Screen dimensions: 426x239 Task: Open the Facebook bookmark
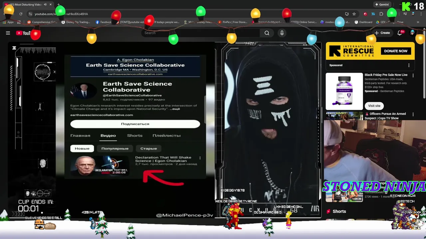point(104,22)
